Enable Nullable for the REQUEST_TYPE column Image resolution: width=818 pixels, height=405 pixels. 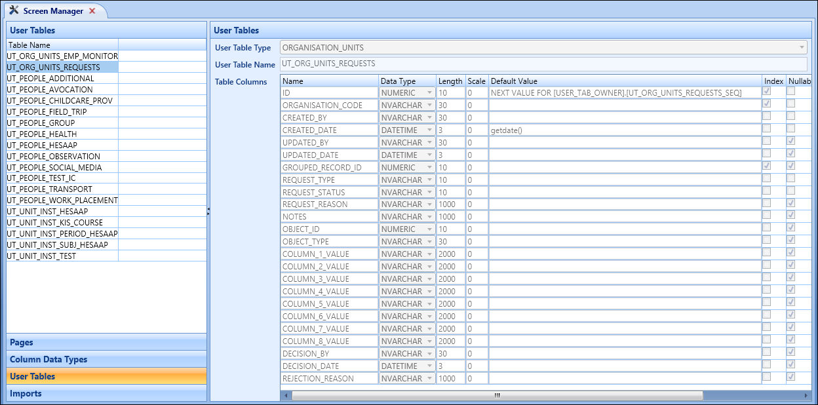tap(790, 179)
